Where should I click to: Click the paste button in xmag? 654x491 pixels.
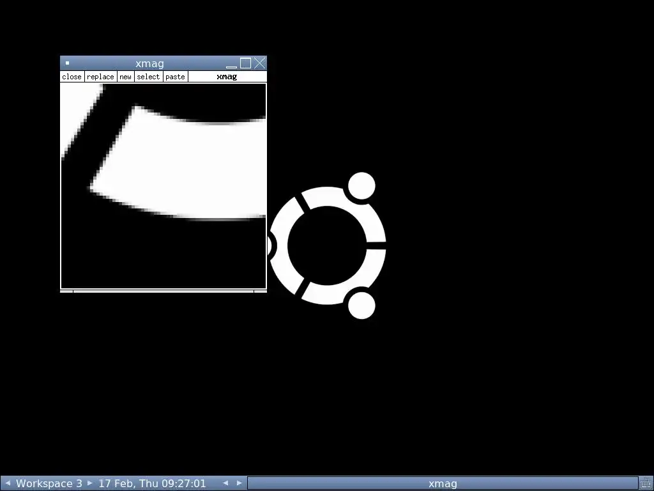[x=175, y=77]
